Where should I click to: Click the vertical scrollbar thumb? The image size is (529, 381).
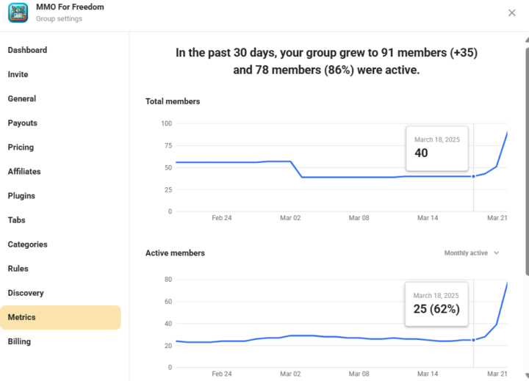tap(527, 162)
